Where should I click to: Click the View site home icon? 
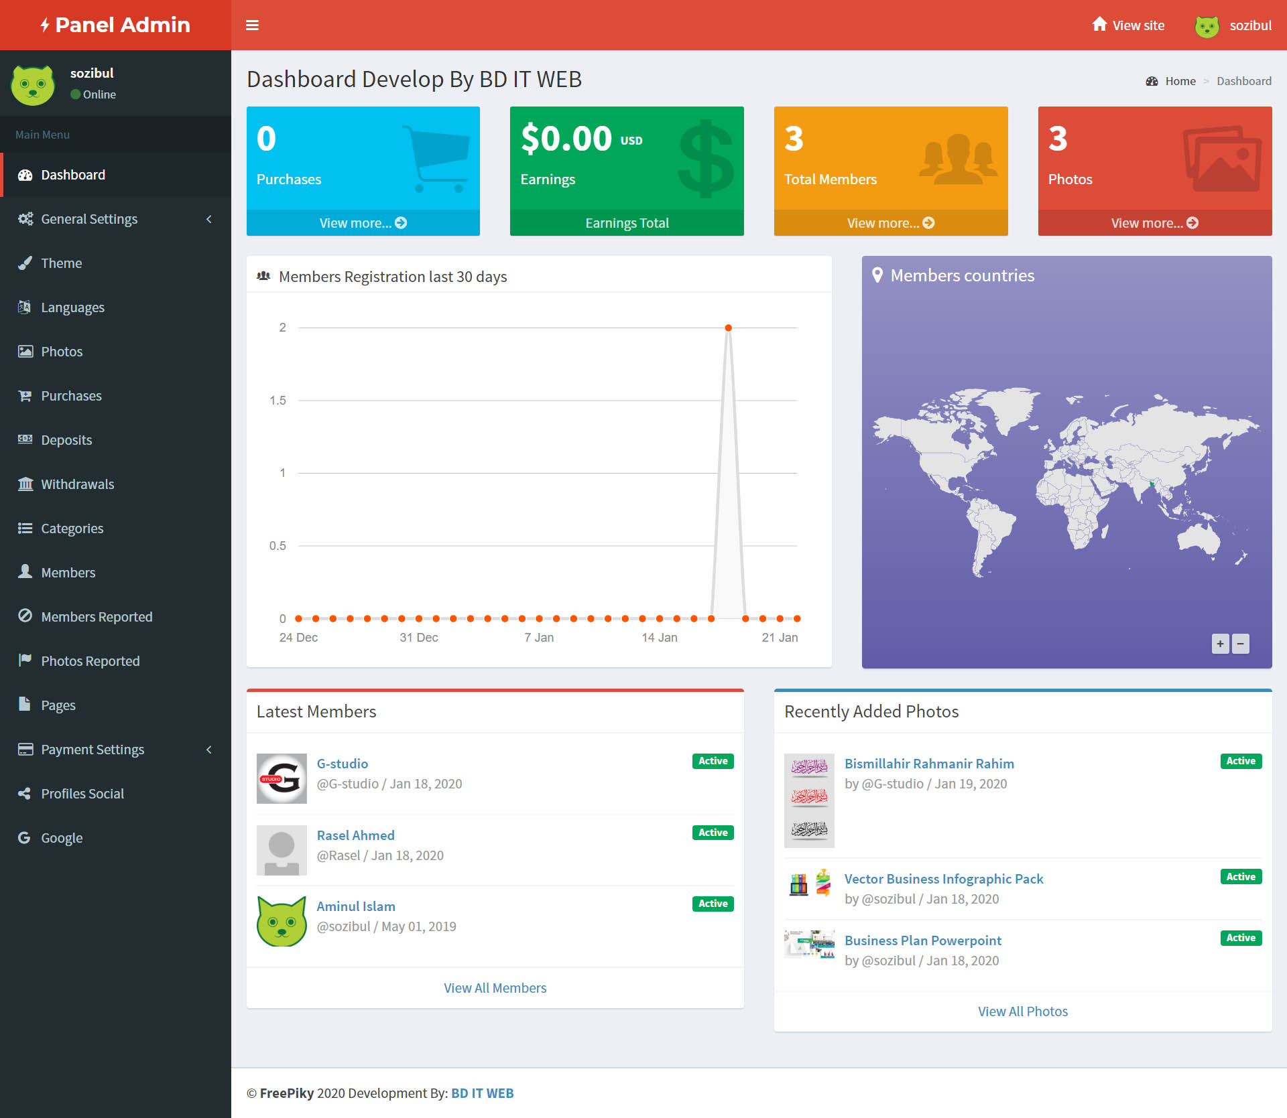tap(1099, 25)
